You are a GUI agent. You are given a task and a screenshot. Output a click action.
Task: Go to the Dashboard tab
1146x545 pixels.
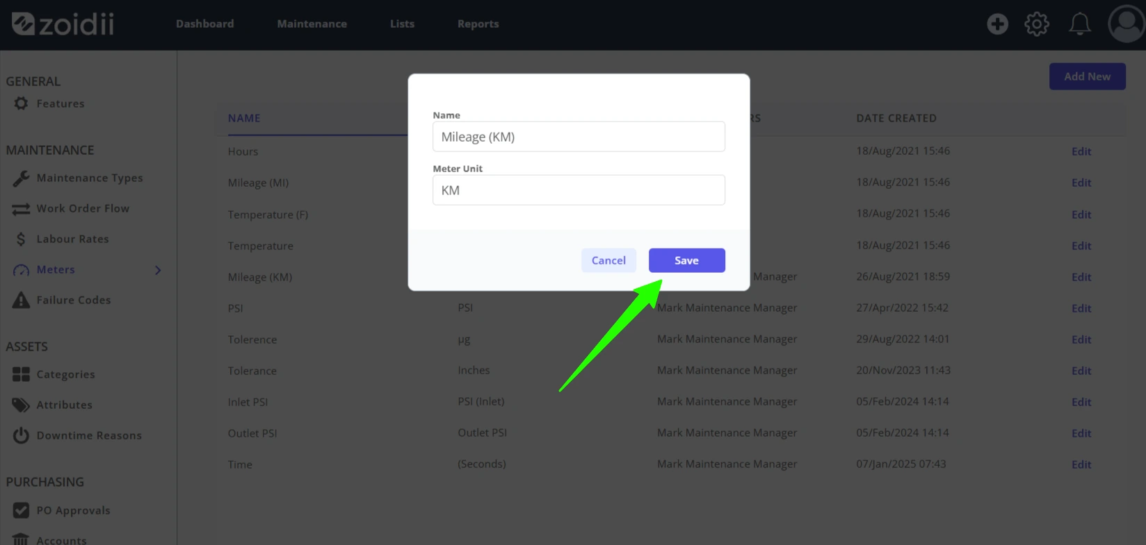tap(204, 24)
